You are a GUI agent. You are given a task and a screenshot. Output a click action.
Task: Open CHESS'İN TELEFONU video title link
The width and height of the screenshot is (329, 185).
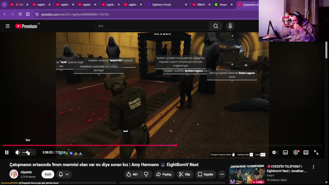pos(287,169)
